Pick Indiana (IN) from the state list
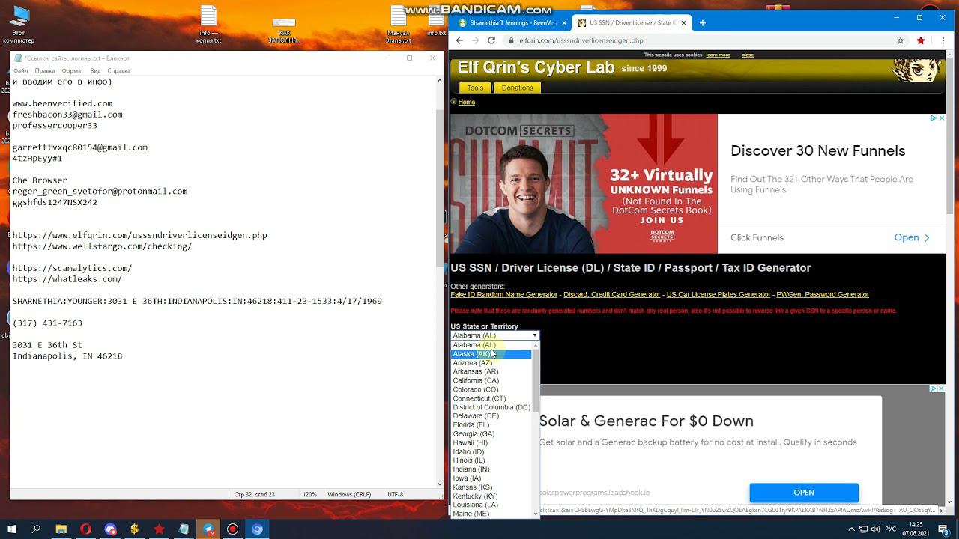The height and width of the screenshot is (539, 959). [491, 469]
